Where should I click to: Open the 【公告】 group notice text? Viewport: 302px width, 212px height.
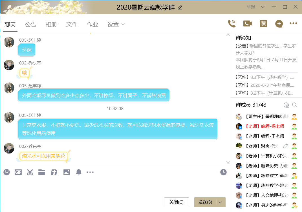click(x=266, y=56)
